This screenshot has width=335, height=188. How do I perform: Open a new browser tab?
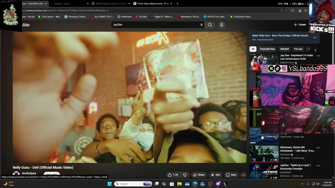(x=177, y=3)
